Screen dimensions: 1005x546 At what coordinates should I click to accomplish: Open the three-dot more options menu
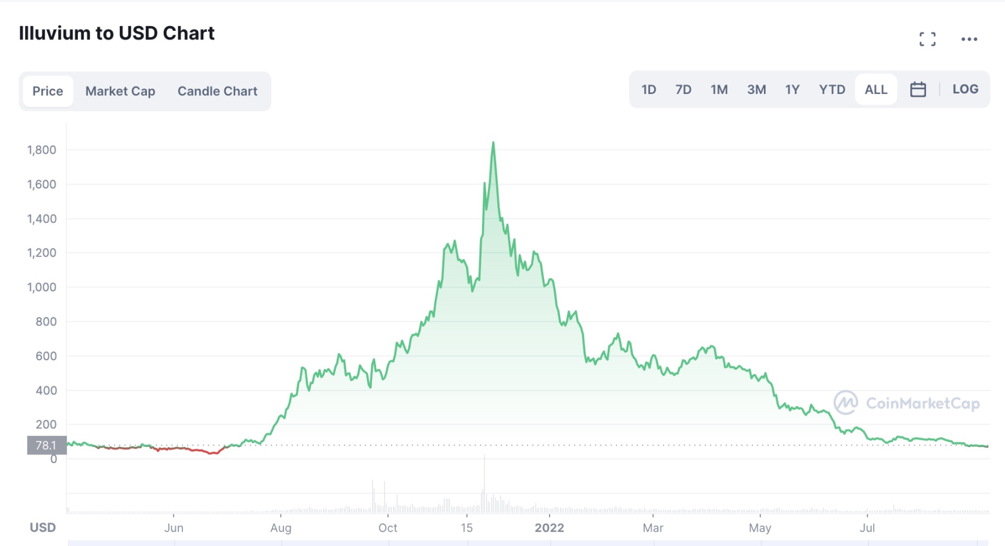coord(969,39)
